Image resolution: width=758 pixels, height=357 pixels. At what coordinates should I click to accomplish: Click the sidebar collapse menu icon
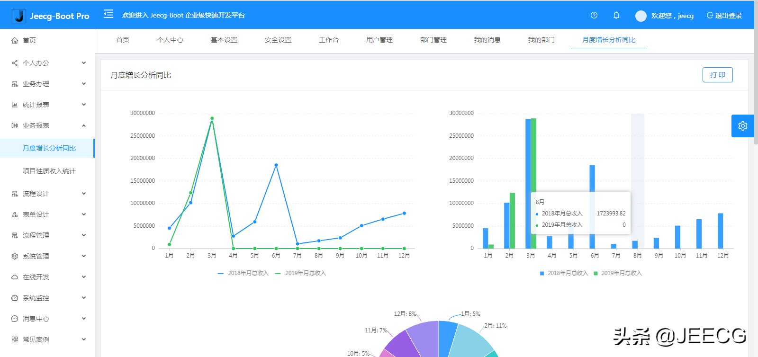(108, 14)
